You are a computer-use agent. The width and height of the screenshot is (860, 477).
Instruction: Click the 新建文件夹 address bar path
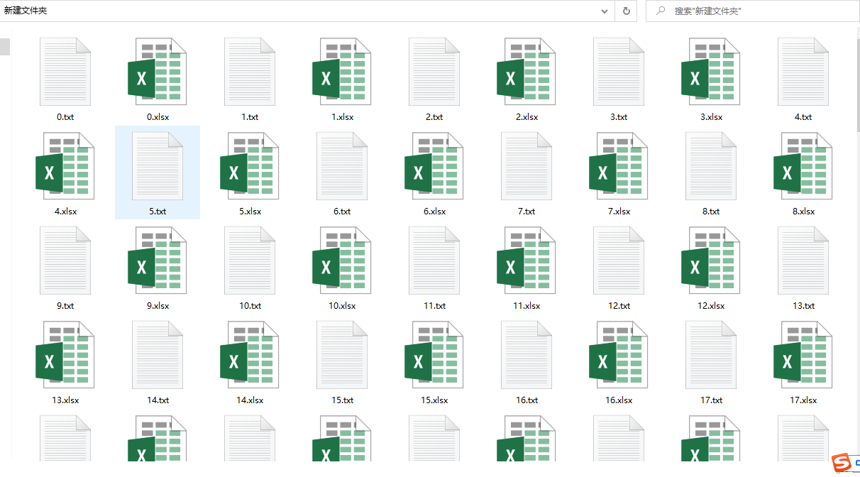click(26, 11)
